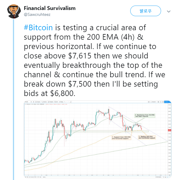The image size is (176, 180).
Task: Click the Compare icon in chart toolbar
Action: (x=38, y=102)
